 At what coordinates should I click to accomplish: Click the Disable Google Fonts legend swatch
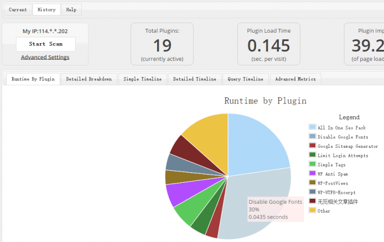point(312,136)
